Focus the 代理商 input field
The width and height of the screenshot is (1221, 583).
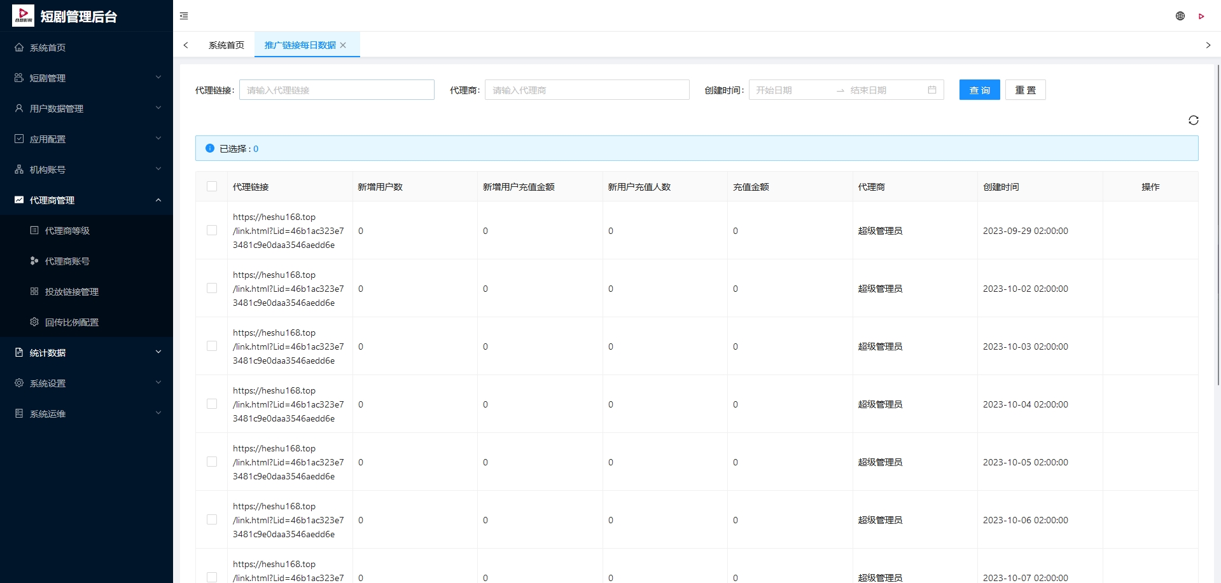pos(587,90)
